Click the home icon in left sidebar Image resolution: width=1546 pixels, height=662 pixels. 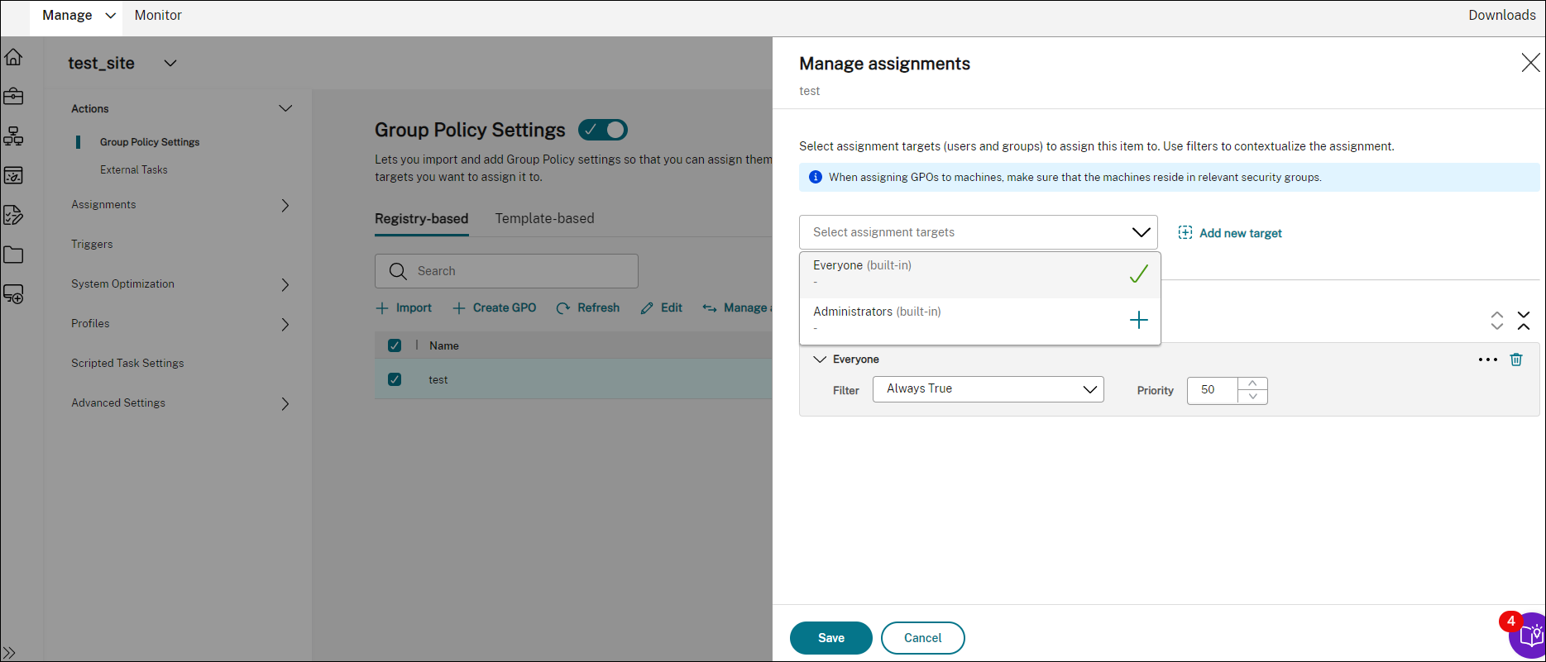[x=13, y=58]
